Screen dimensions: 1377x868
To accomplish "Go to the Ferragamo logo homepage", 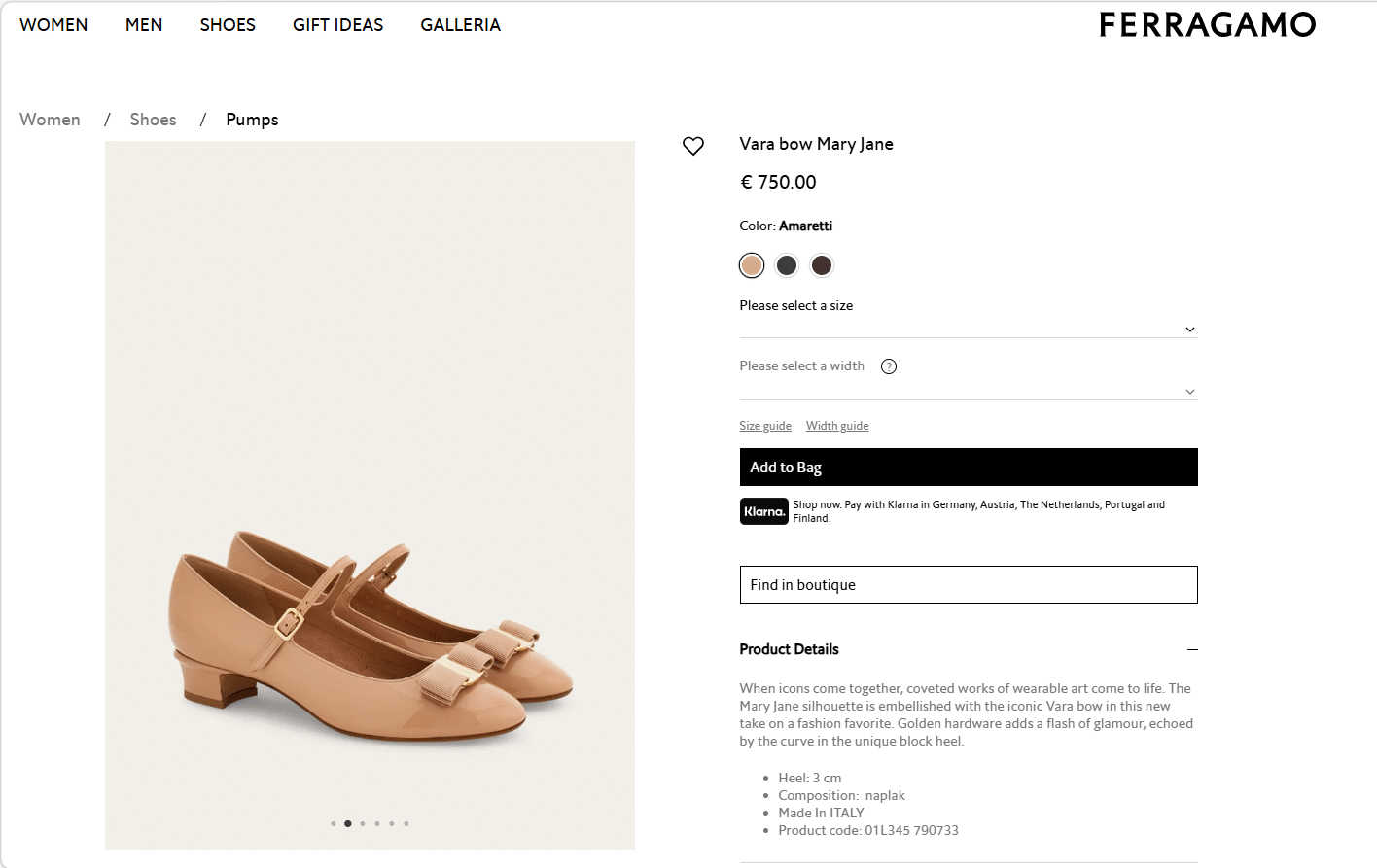I will (x=1207, y=25).
